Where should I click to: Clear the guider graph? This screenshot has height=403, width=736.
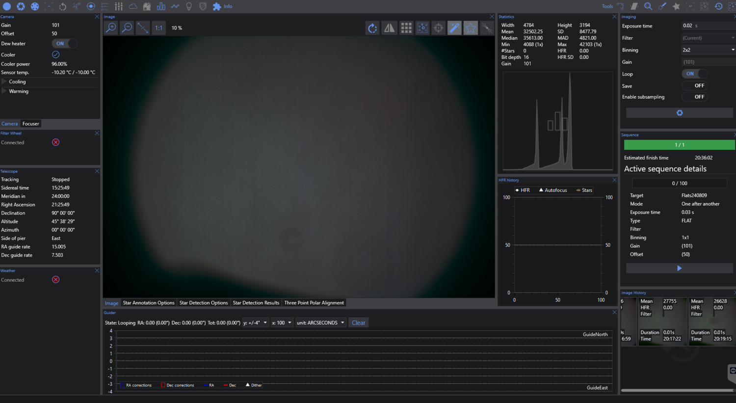[x=358, y=323]
